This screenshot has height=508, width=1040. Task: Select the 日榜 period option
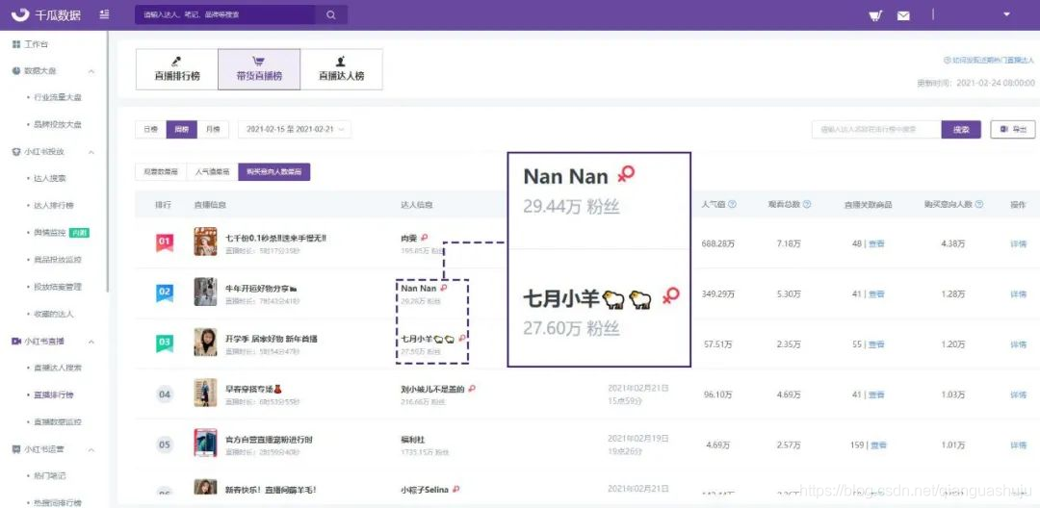[x=150, y=129]
